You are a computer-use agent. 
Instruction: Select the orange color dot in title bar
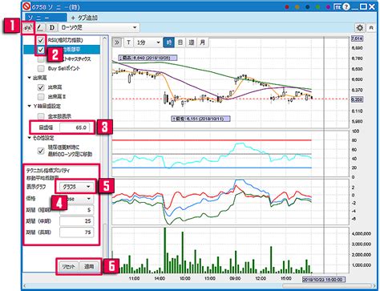click(297, 7)
